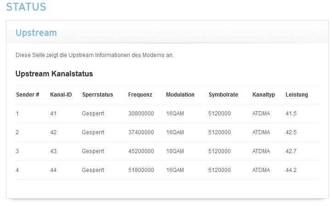Click the Upstream Kanalstatus section heading
This screenshot has width=332, height=206.
(x=54, y=74)
